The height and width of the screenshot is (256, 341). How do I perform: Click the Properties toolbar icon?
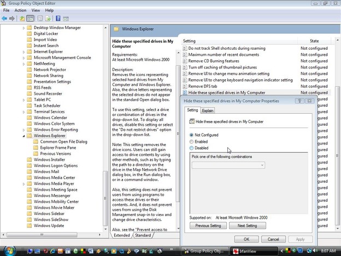[x=40, y=19]
